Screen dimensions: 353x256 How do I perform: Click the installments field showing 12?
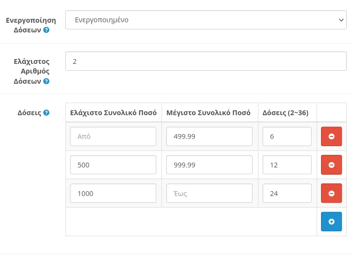pos(287,165)
